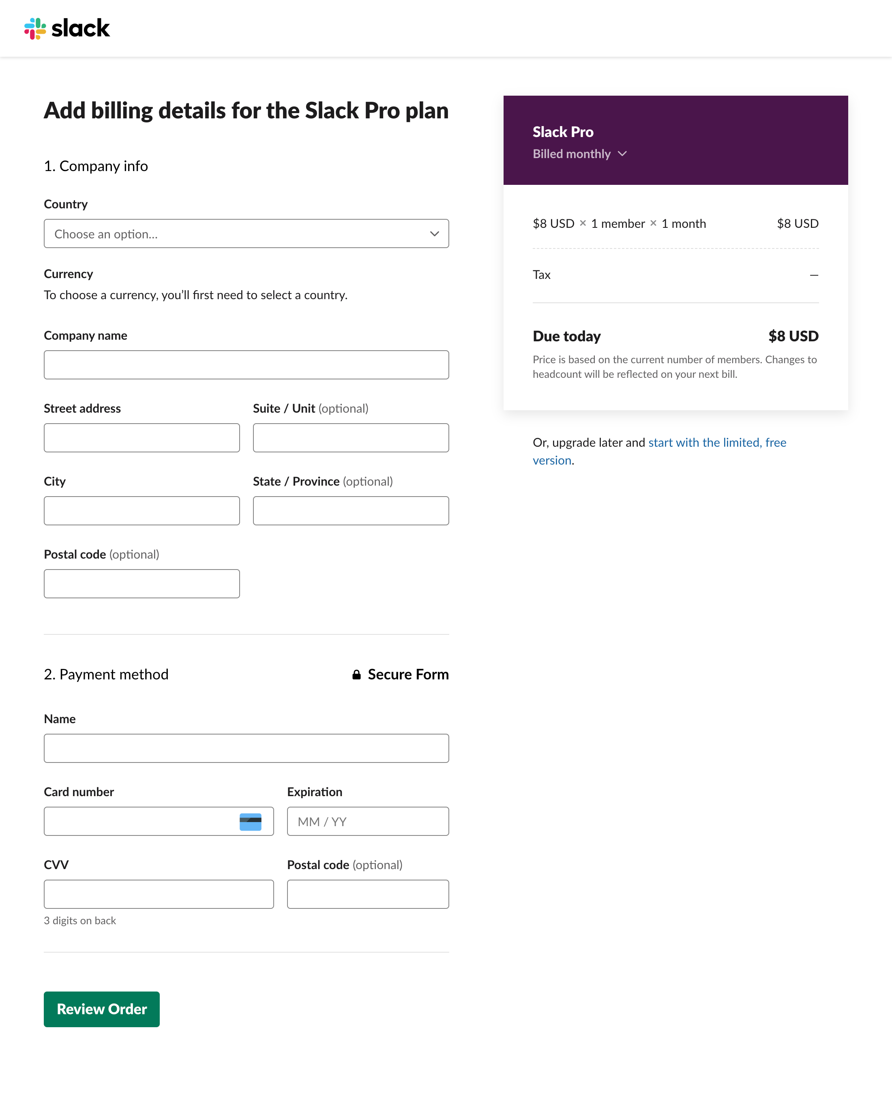Click the Slack logo in the header
Screen dimensions: 892x1118
68,28
